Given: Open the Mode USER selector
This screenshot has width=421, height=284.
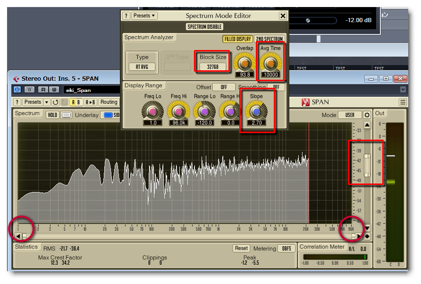Looking at the screenshot, I should [350, 115].
